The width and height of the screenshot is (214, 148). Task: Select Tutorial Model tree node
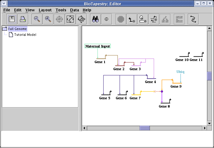click(x=25, y=35)
